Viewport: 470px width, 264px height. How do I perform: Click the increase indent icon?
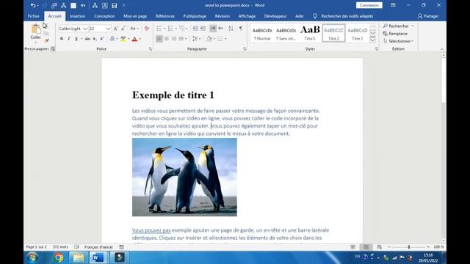click(203, 29)
